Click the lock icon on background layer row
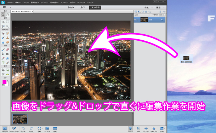 (162, 20)
